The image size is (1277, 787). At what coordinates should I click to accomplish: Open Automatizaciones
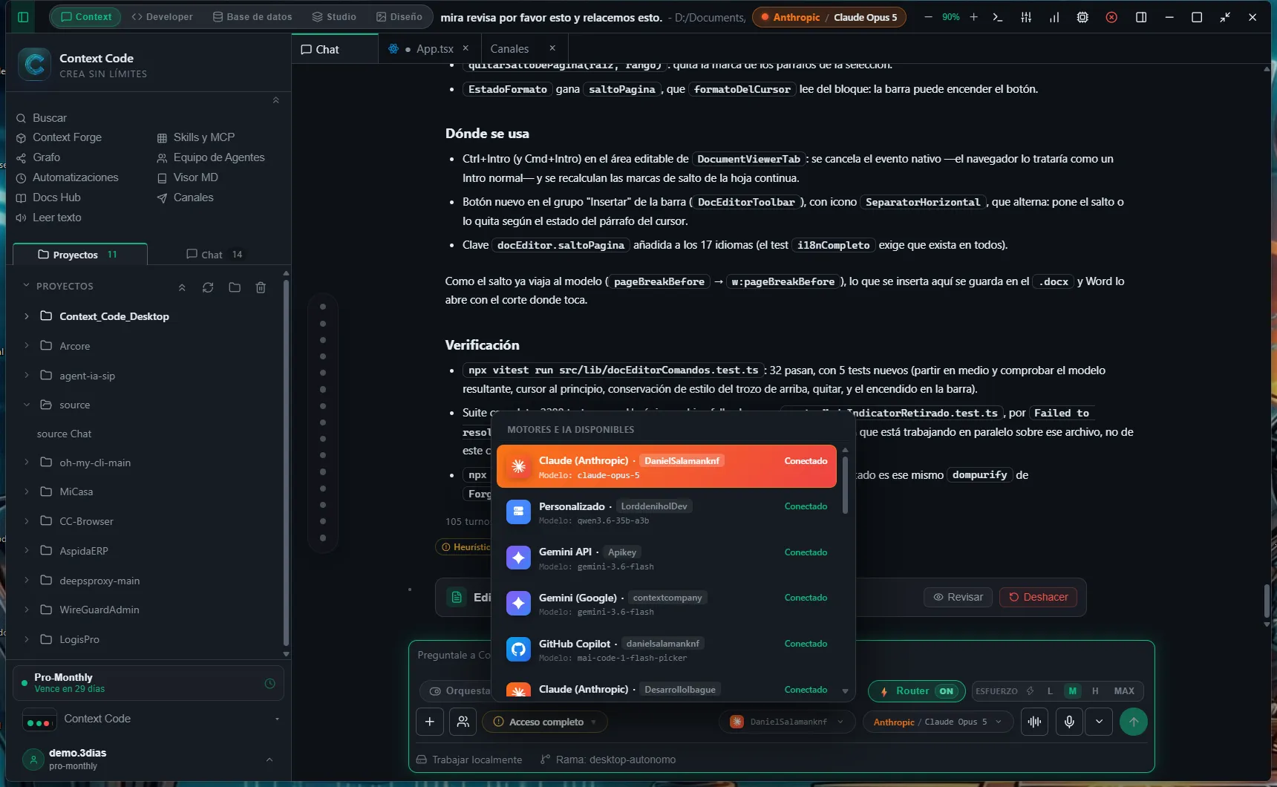[x=68, y=177]
